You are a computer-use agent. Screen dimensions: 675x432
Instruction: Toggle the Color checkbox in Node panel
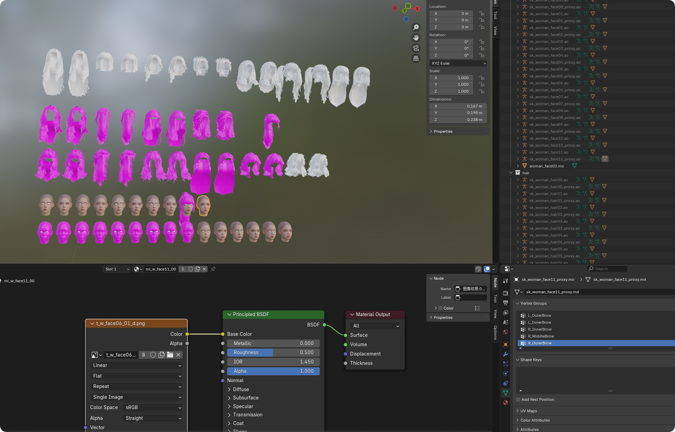440,308
